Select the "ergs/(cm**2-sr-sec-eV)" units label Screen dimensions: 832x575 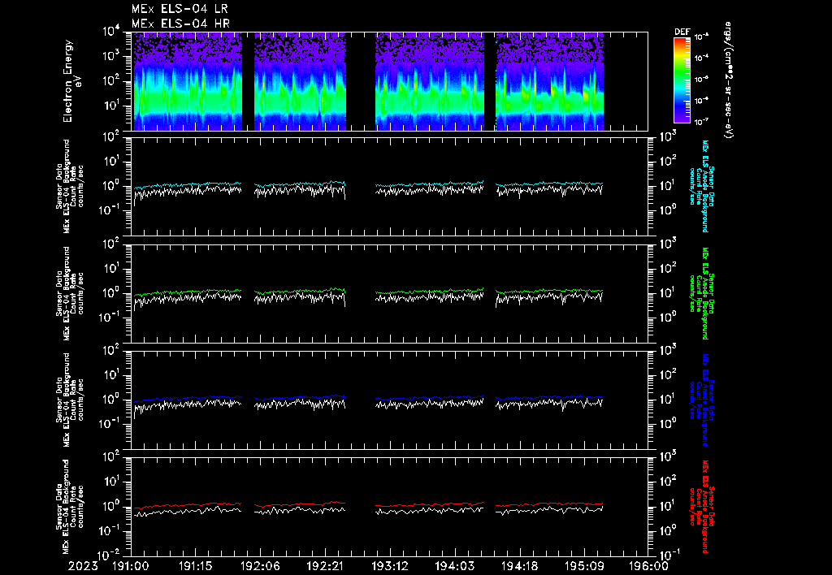pyautogui.click(x=728, y=80)
